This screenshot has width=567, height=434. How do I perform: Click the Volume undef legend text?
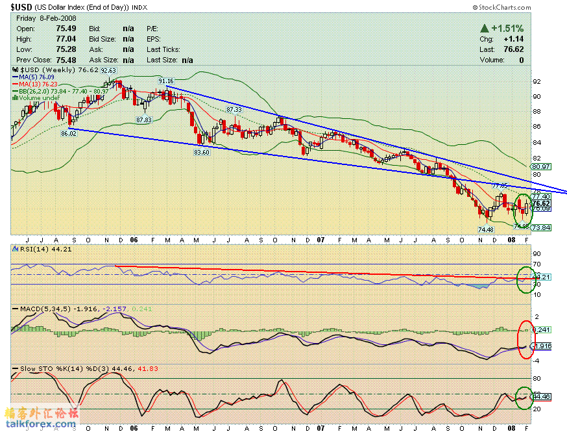40,98
